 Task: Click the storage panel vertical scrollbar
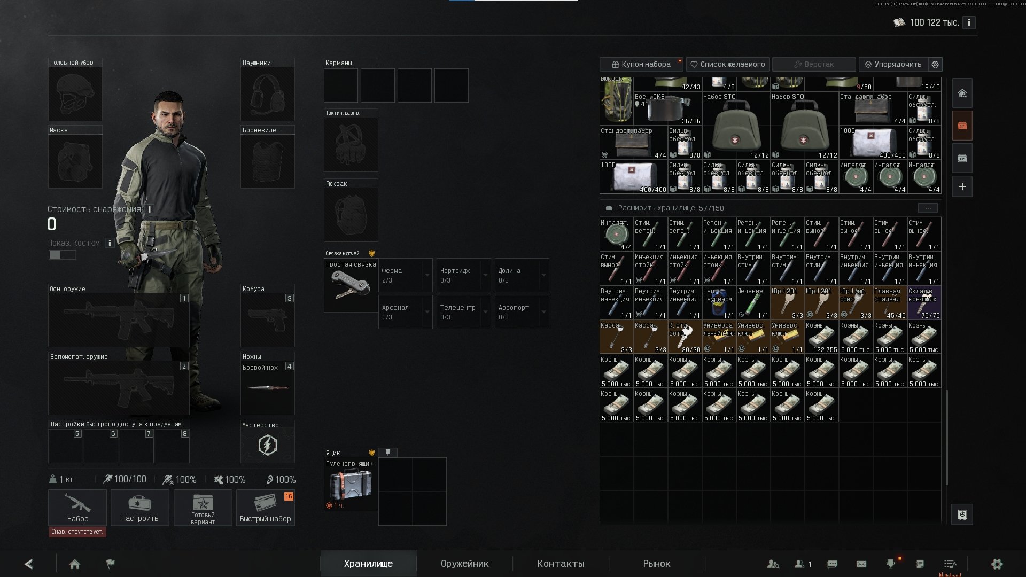[946, 437]
